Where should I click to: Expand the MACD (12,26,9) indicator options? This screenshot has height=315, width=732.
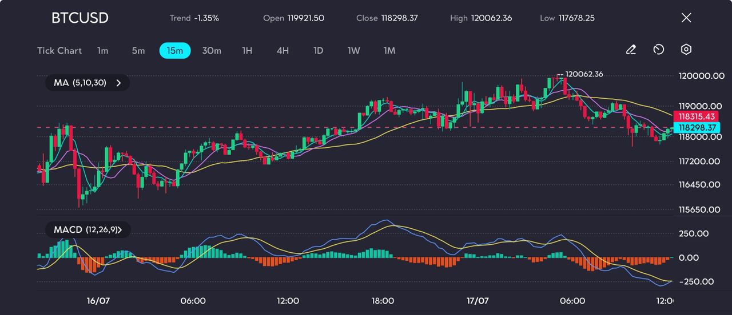coord(87,230)
